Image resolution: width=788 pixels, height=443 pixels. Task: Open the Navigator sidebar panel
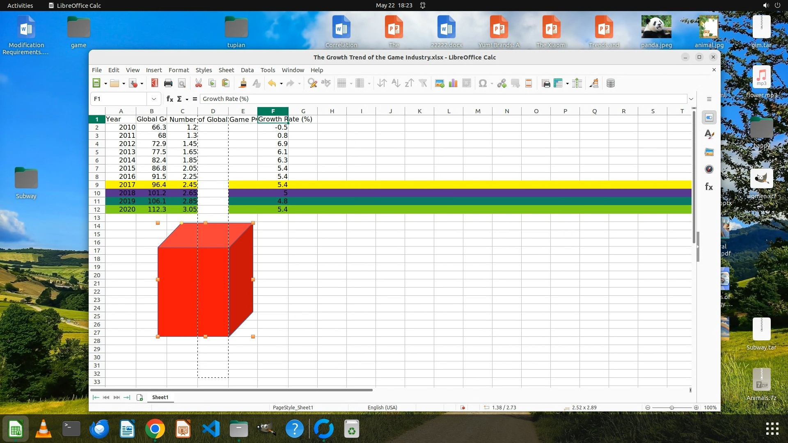tap(709, 169)
